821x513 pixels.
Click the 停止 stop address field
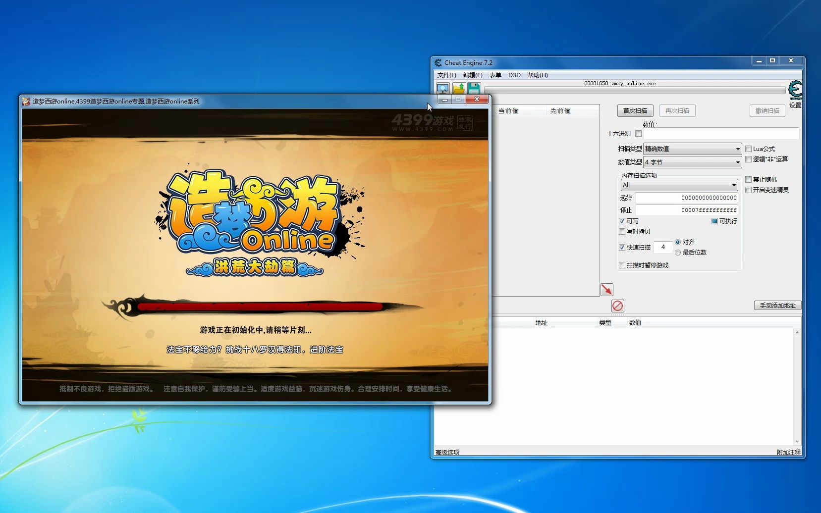687,210
